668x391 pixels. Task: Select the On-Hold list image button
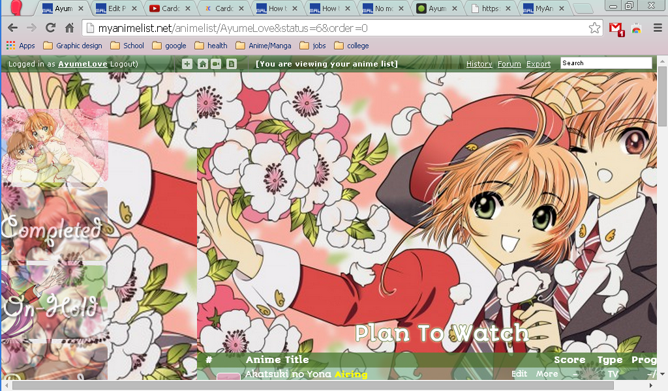[x=54, y=302]
